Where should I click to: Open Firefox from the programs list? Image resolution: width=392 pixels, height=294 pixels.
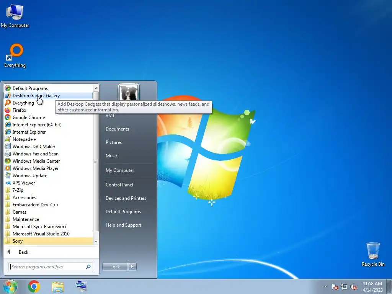point(48,110)
